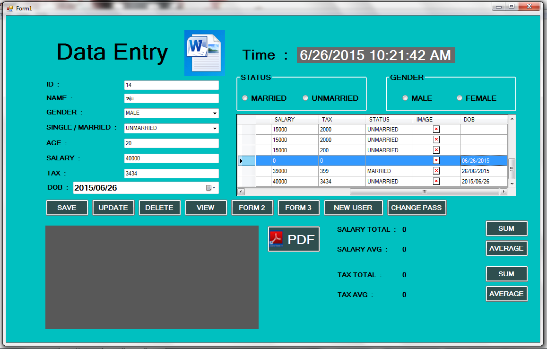Open FORM 2
The image size is (547, 349).
(252, 207)
